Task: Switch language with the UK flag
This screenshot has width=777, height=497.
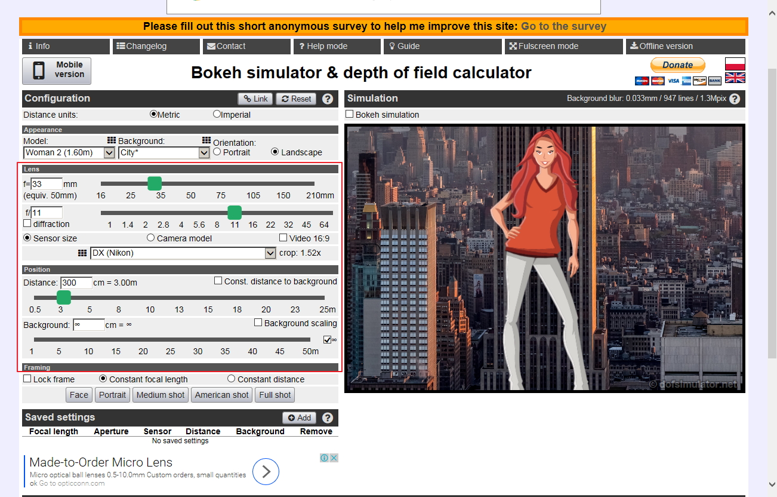Action: click(735, 78)
